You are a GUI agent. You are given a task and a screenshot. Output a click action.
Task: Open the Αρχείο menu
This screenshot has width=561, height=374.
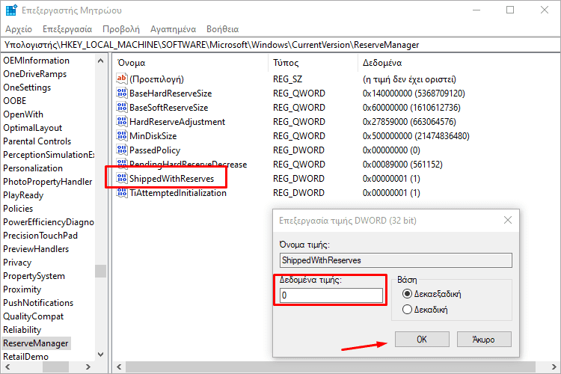pyautogui.click(x=19, y=29)
